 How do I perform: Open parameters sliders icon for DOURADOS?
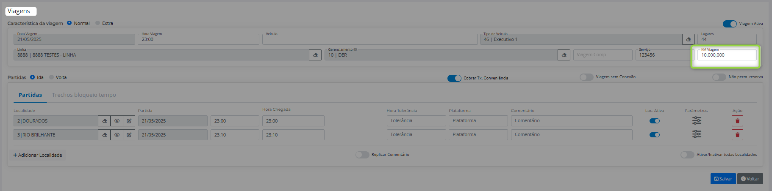(697, 121)
